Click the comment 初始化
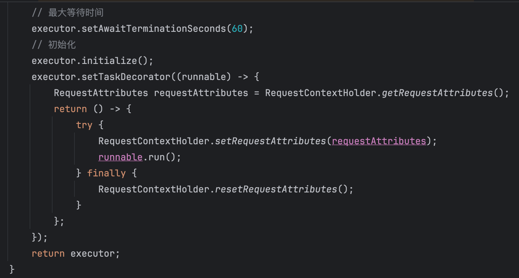The height and width of the screenshot is (278, 519). click(62, 45)
